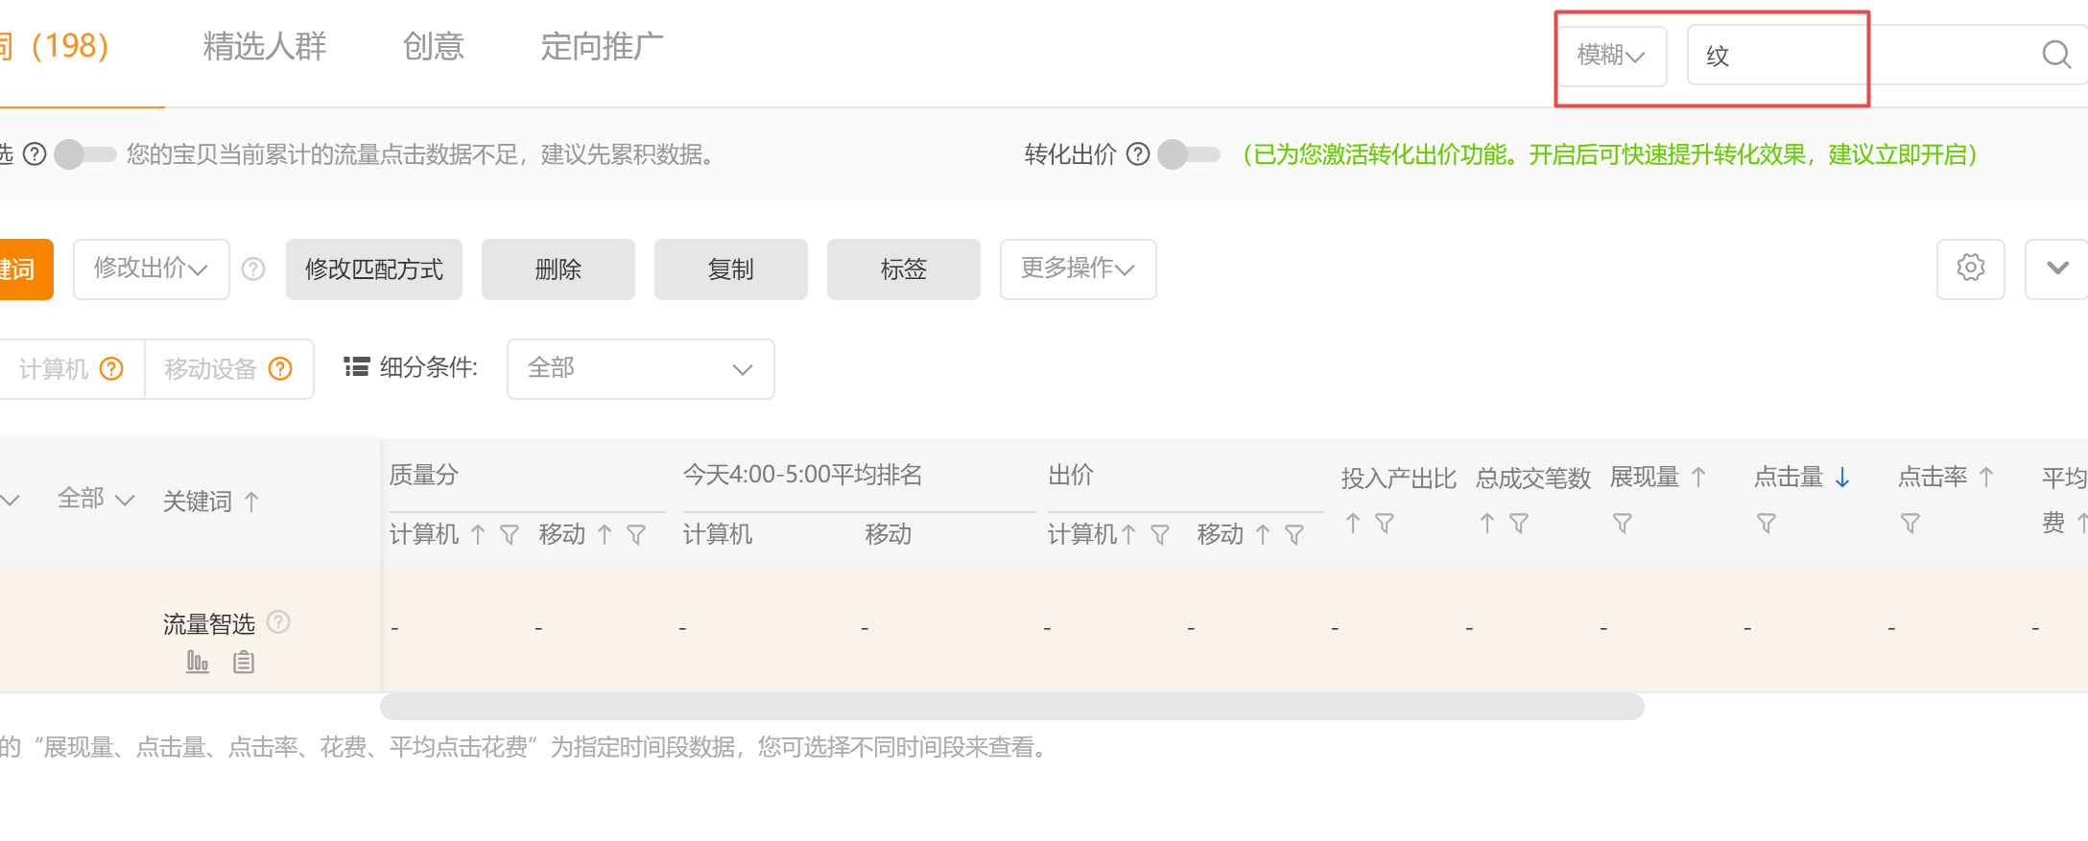The image size is (2088, 841).
Task: Open the 全部 column header dropdown
Action: [x=95, y=499]
